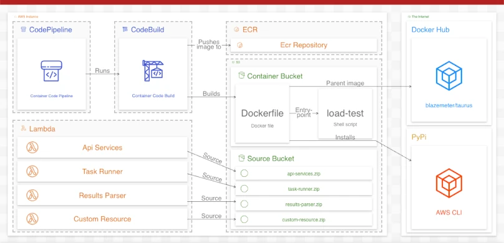504x243 pixels.
Task: Click the Results Parser lambda icon
Action: point(32,195)
